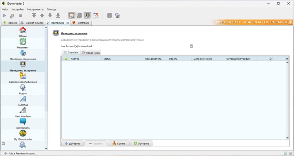Open My.JDownloader settings section
Image resolution: width=294 pixels, height=156 pixels.
pyautogui.click(x=23, y=135)
